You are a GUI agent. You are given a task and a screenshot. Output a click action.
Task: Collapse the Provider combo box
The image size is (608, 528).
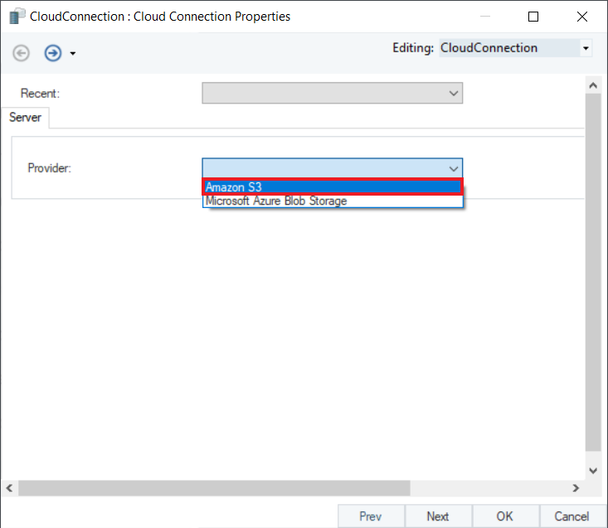coord(453,168)
